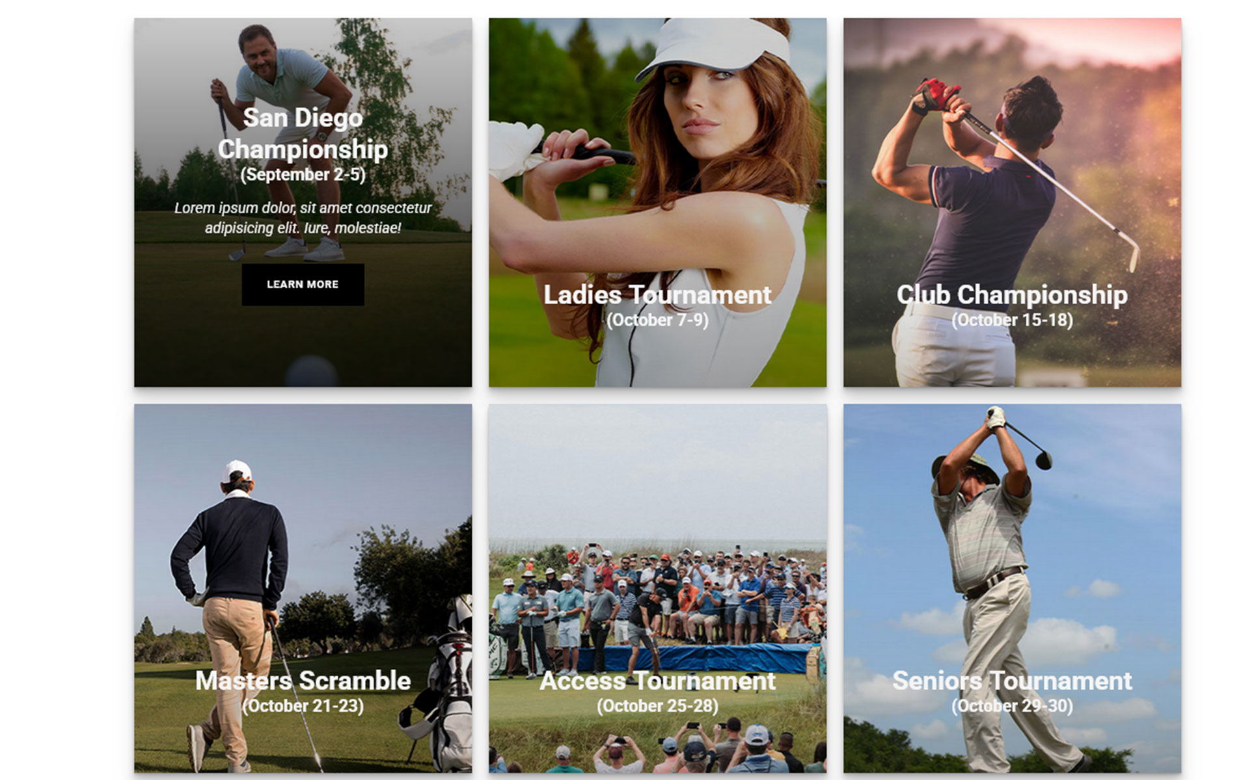Viewport: 1256px width, 780px height.
Task: Click the Lorem ipsum description text
Action: pyautogui.click(x=303, y=218)
